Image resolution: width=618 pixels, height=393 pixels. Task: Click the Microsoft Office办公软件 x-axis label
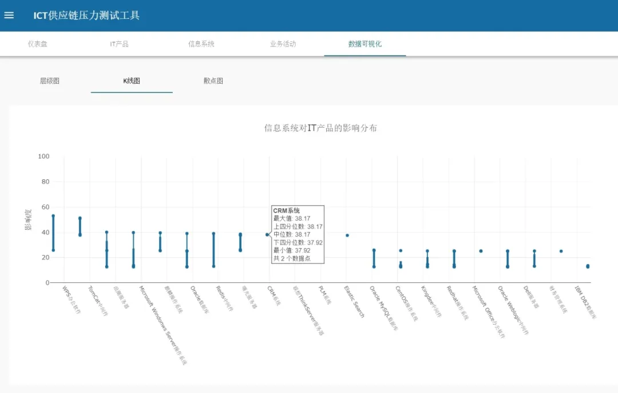[x=489, y=312]
